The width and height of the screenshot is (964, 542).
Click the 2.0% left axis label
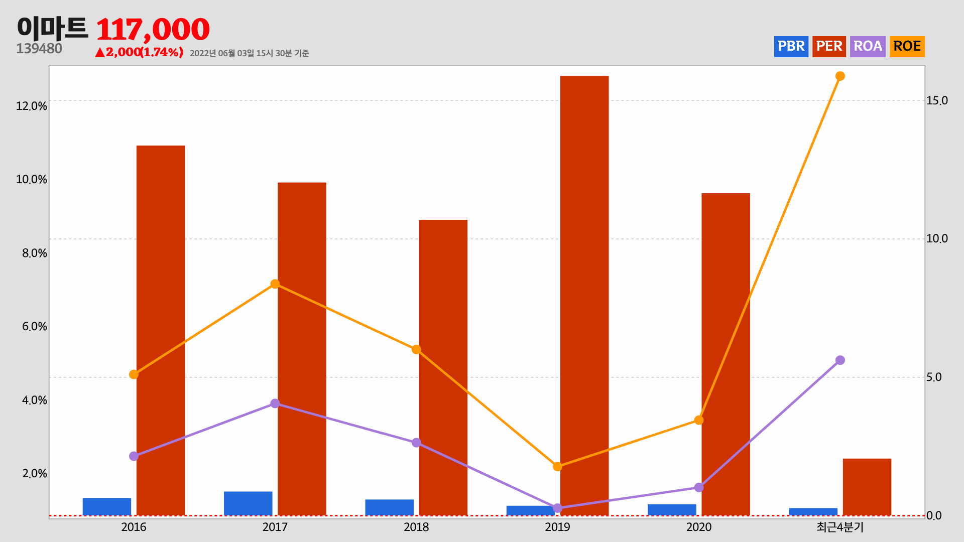pos(34,474)
